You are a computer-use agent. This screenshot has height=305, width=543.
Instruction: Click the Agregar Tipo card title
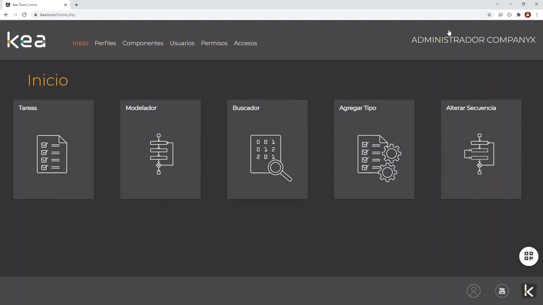click(x=358, y=108)
